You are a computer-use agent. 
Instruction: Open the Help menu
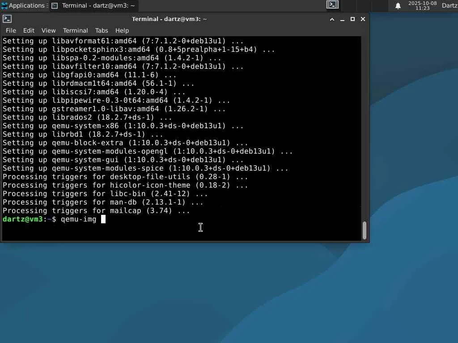click(x=122, y=30)
